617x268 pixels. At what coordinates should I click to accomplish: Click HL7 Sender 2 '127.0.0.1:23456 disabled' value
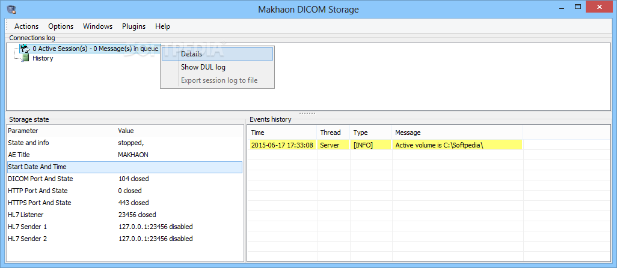(x=155, y=239)
